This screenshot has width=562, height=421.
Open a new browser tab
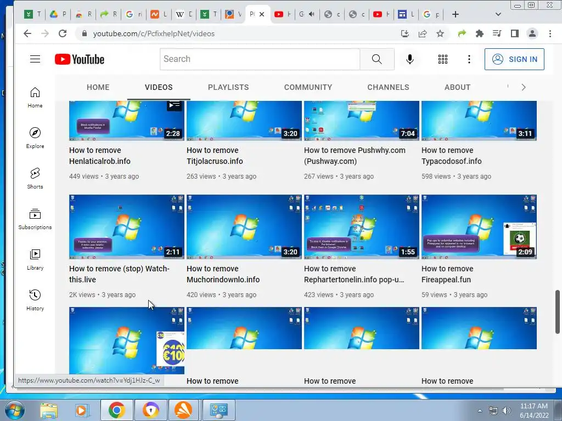click(x=455, y=14)
